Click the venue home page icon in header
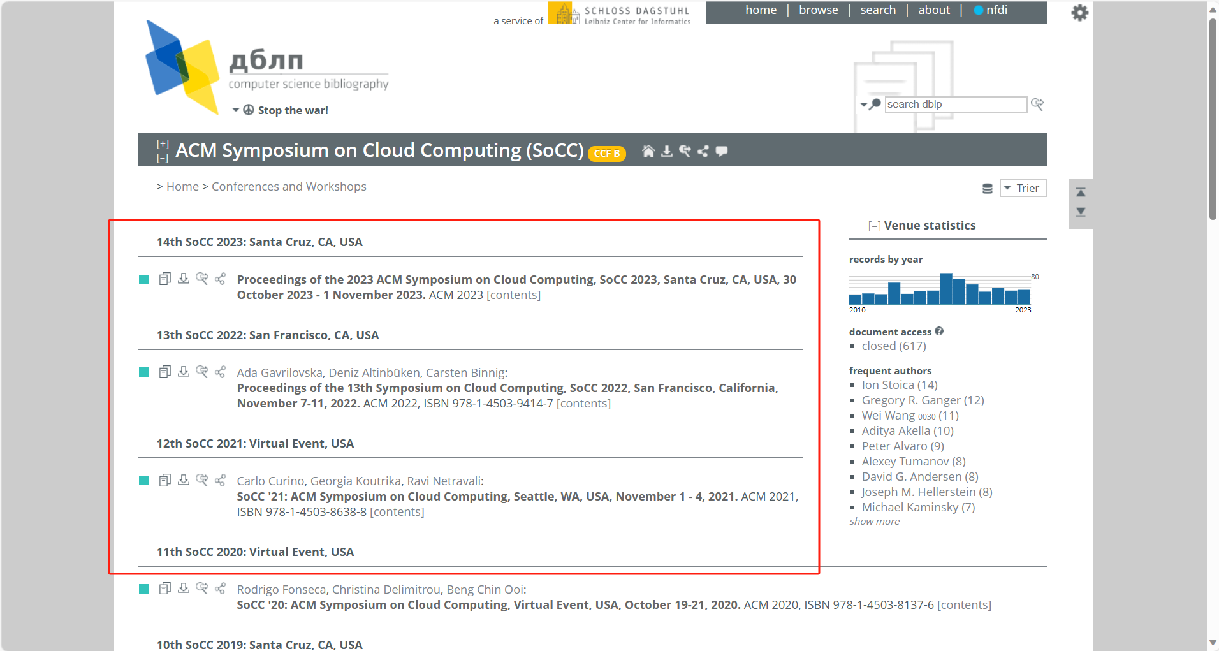The width and height of the screenshot is (1219, 651). point(648,151)
